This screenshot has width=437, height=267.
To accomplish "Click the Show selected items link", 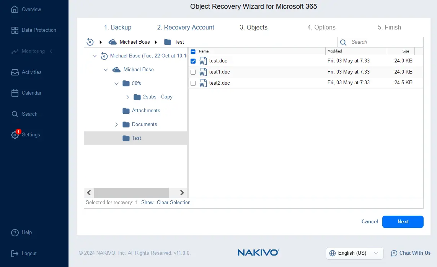I will click(x=147, y=203).
